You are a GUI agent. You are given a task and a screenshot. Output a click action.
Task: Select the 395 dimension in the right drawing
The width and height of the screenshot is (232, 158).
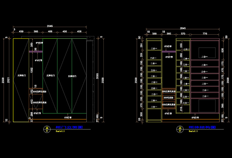pos(222,106)
